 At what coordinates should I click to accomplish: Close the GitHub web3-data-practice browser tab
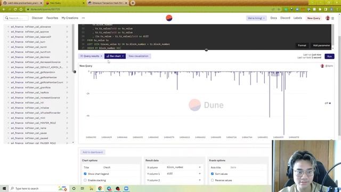(x=41, y=3)
